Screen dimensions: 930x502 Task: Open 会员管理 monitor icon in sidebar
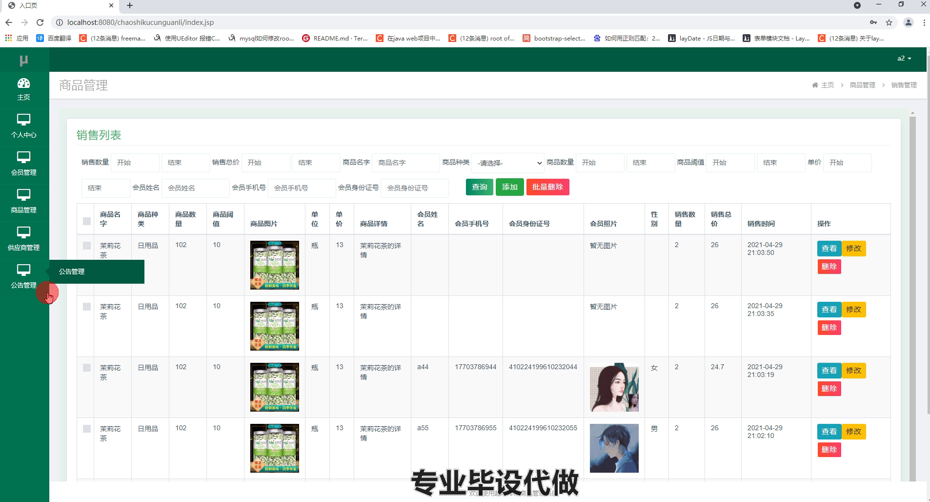click(23, 157)
